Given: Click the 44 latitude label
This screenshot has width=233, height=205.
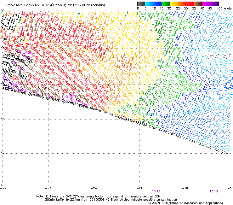Looking at the screenshot, I should point(3,119).
